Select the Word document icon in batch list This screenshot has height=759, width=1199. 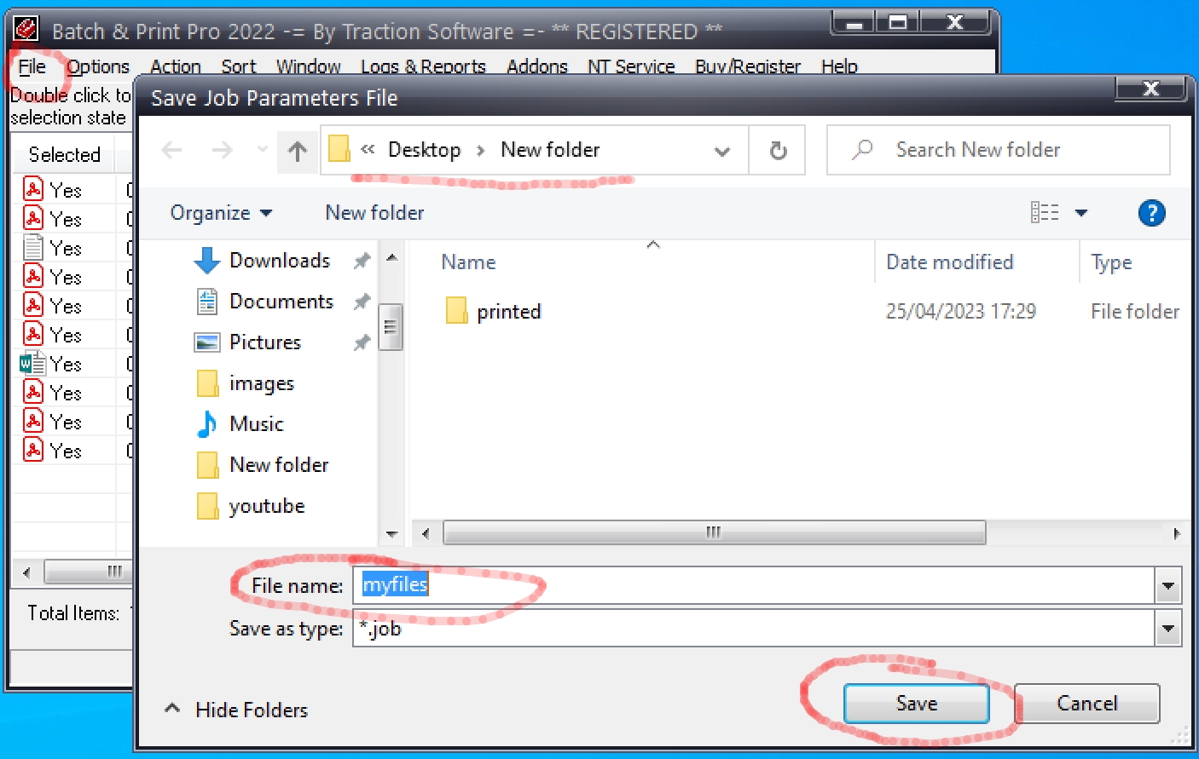[x=32, y=363]
